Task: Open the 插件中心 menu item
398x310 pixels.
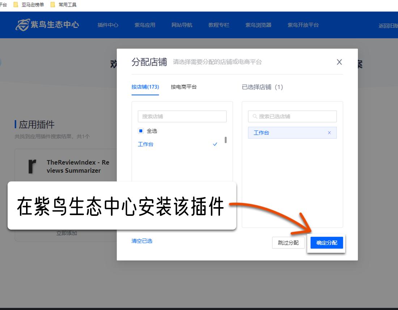Action: click(107, 25)
